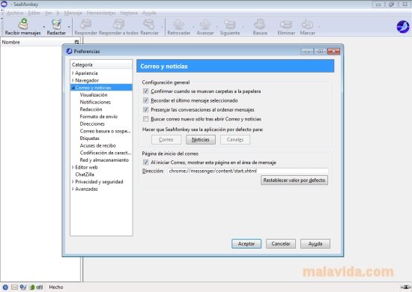The width and height of the screenshot is (412, 292).
Task: Open Mail via status bar envelope icon
Action: (x=14, y=287)
